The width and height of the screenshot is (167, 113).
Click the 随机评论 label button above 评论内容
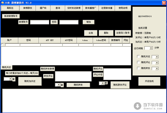point(98,69)
